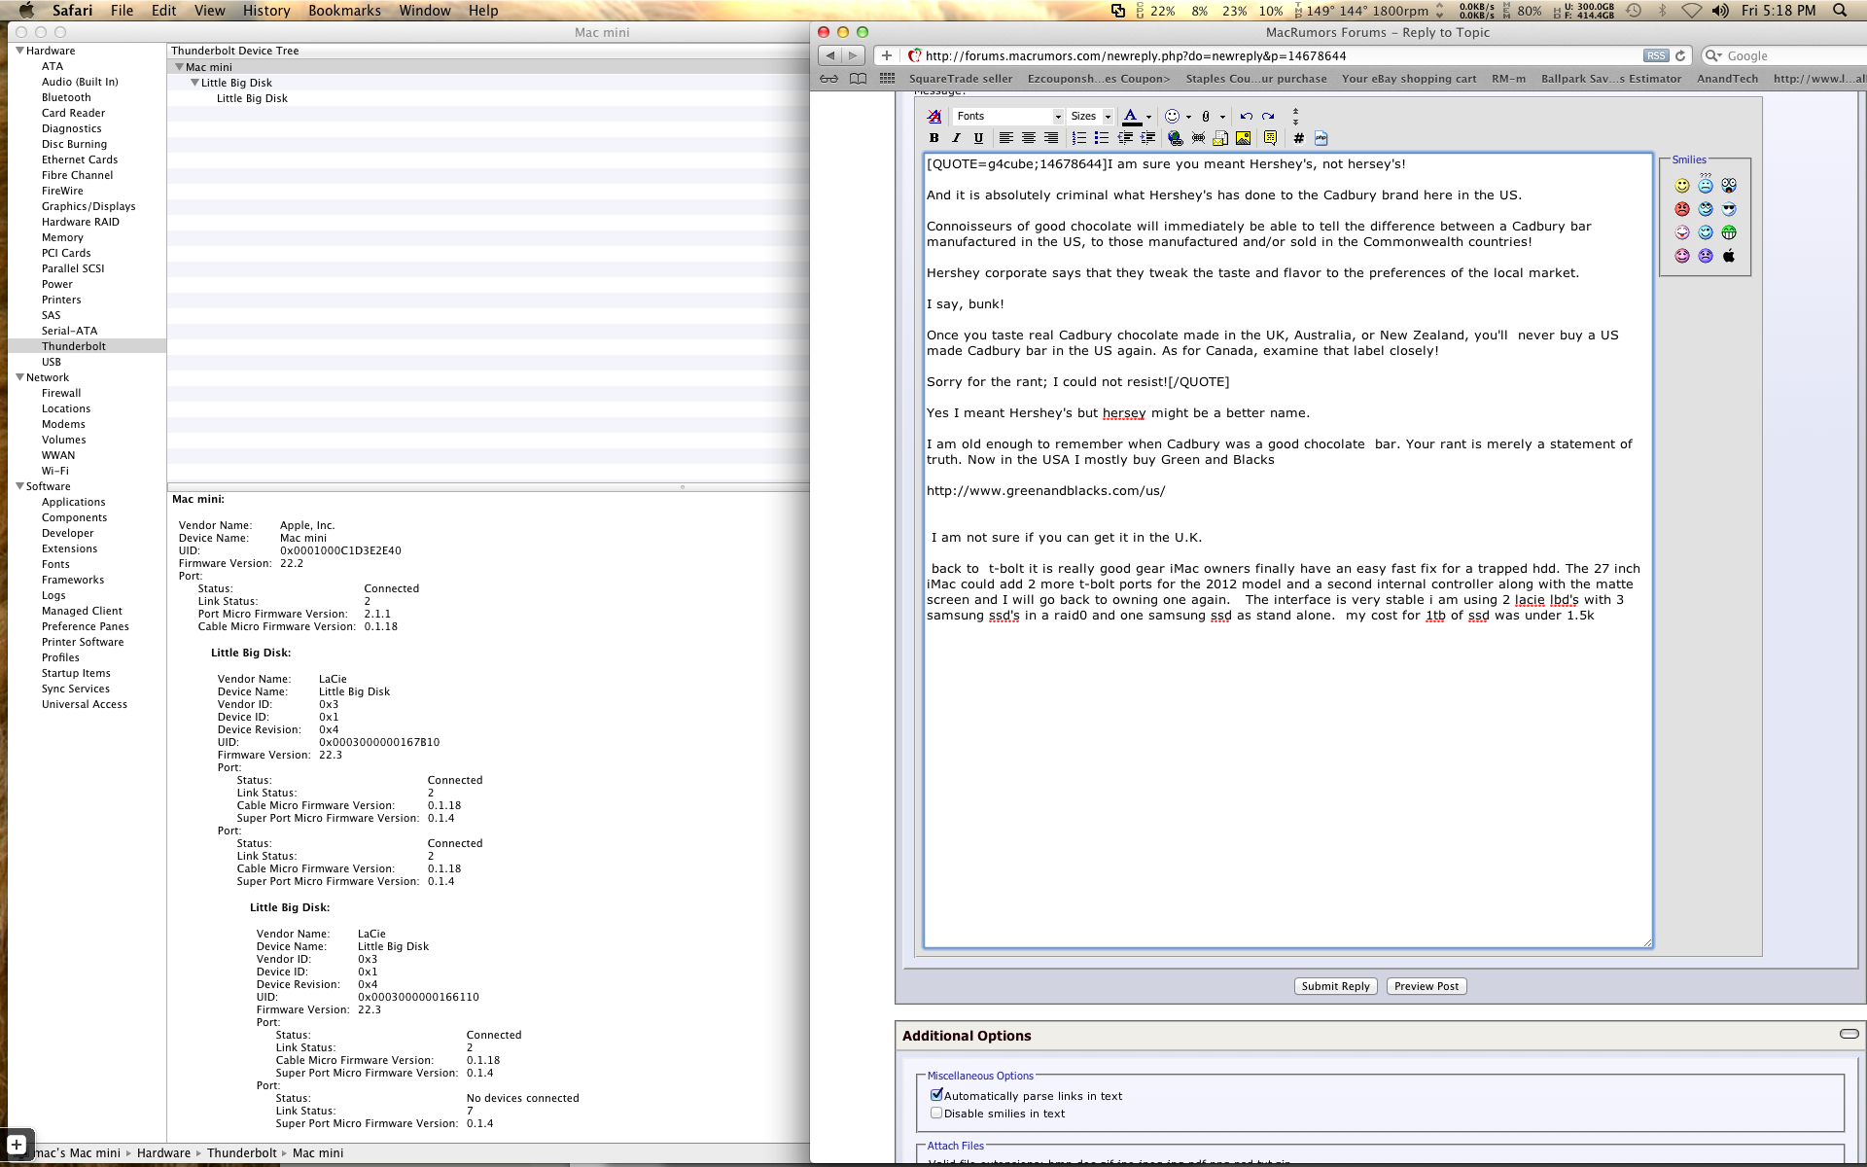
Task: Open the attachments paperclip dropdown arrow
Action: [1222, 117]
